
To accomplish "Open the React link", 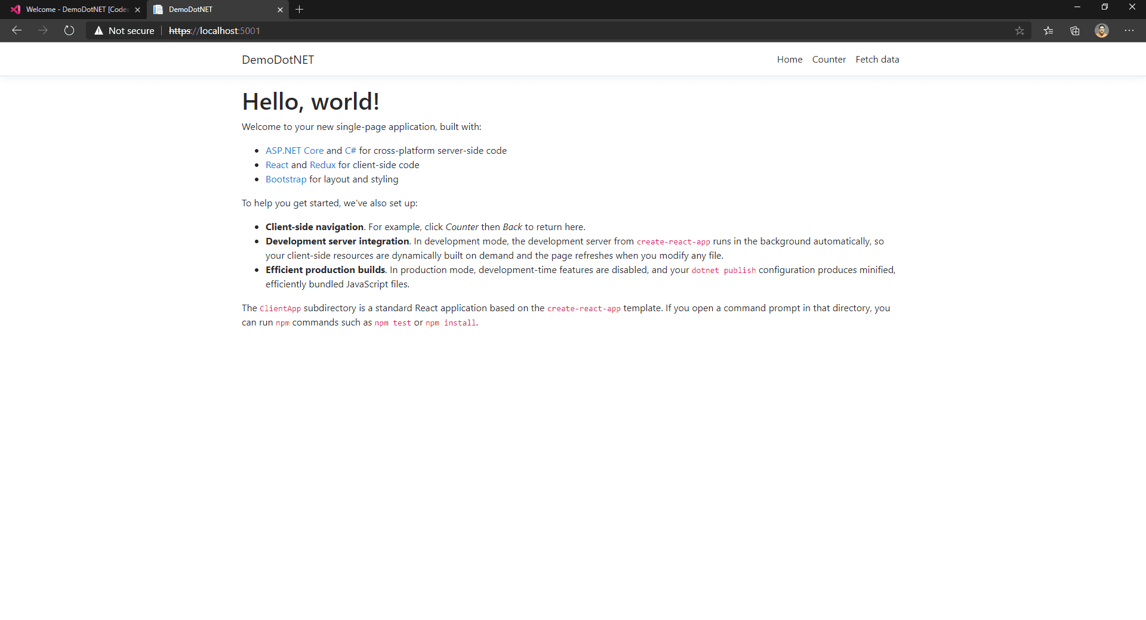I will tap(277, 165).
